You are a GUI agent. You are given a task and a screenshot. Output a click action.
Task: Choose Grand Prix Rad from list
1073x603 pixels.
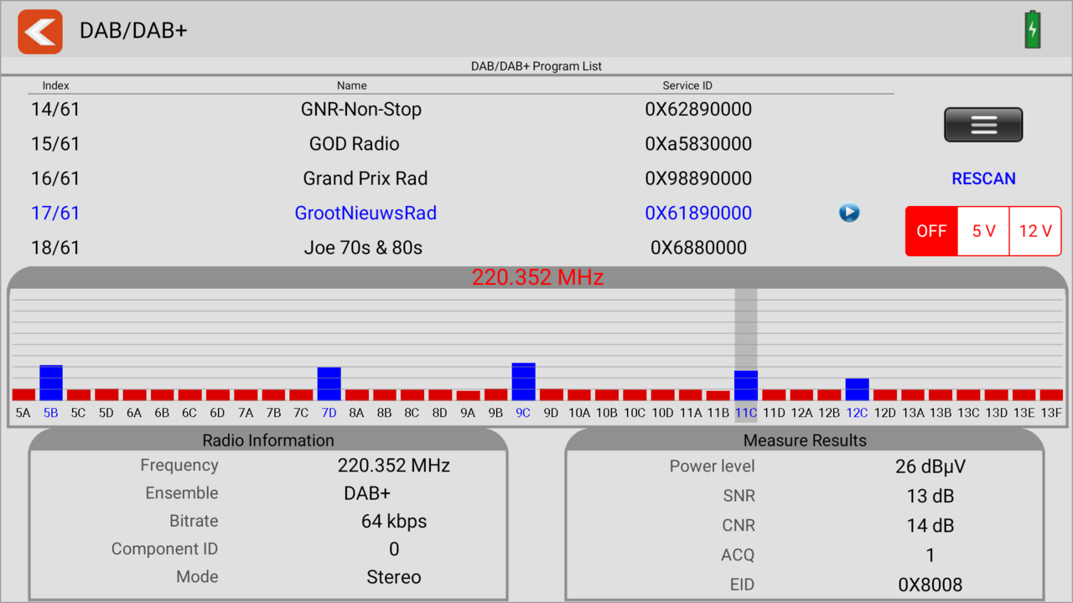[x=365, y=178]
